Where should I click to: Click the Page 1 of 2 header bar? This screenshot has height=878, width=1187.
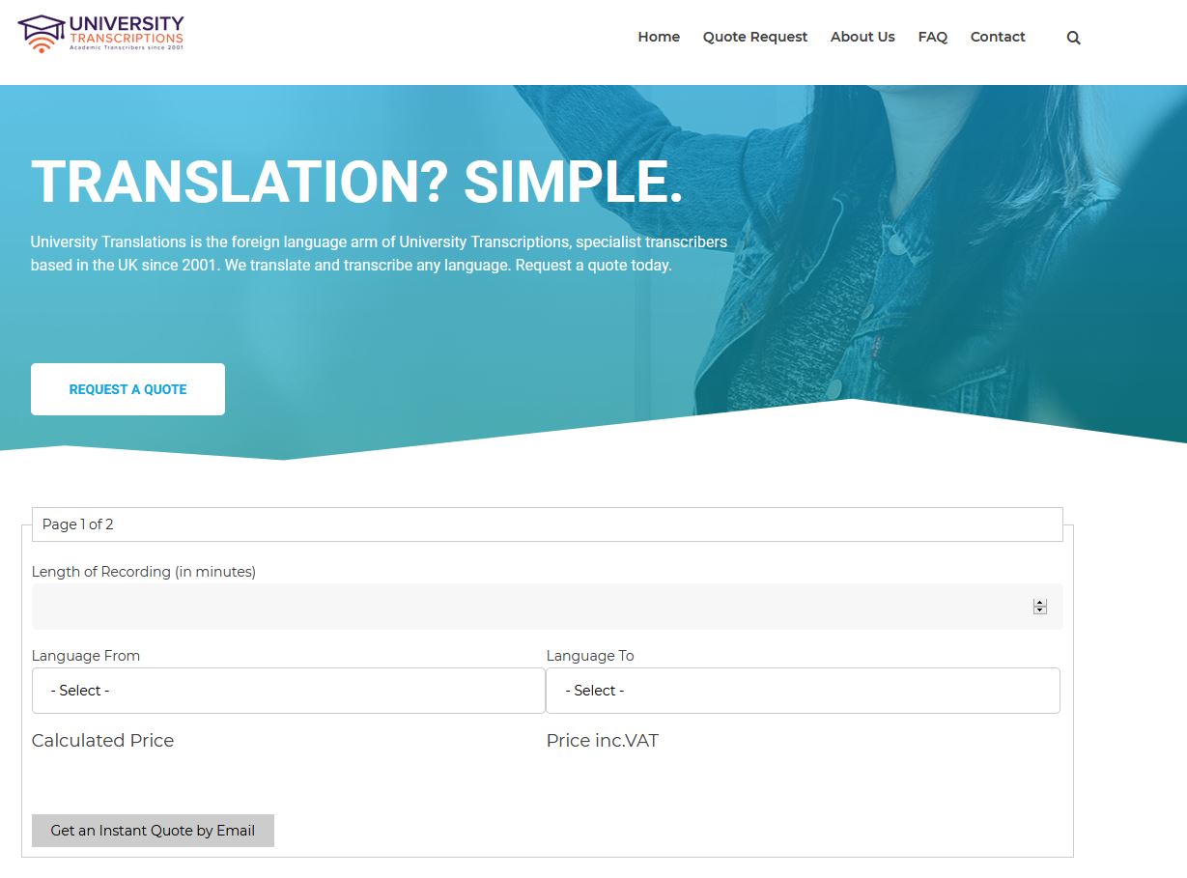click(x=547, y=524)
